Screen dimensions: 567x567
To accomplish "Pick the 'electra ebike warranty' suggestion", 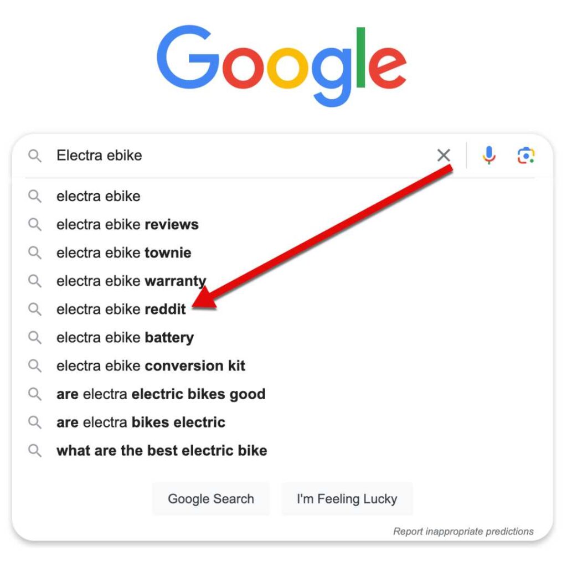I will coord(131,281).
